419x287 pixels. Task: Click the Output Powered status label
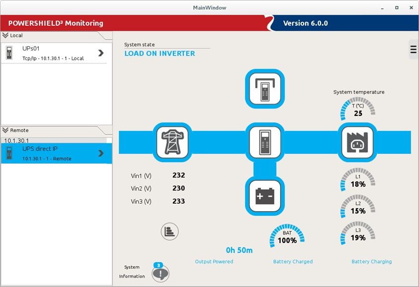(x=214, y=262)
